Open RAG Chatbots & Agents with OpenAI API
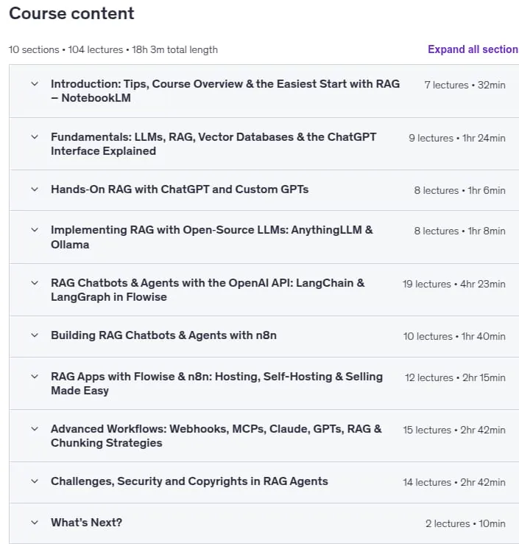Image resolution: width=519 pixels, height=544 pixels. point(208,290)
